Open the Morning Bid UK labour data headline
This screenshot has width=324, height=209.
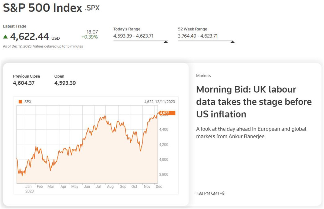point(254,102)
